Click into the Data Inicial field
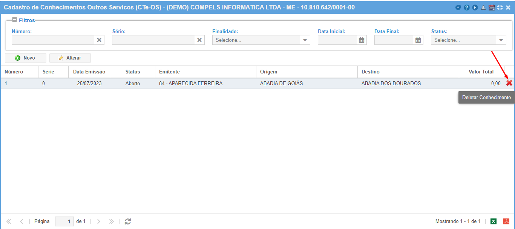515x229 pixels. (x=337, y=40)
